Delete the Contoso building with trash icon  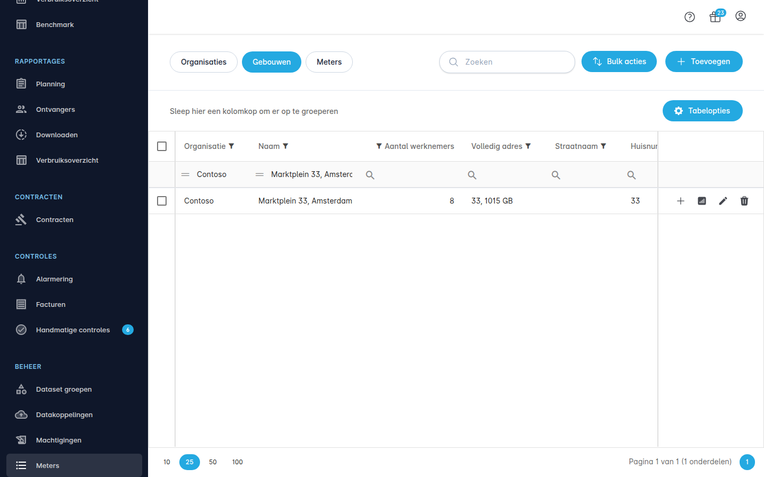point(744,201)
